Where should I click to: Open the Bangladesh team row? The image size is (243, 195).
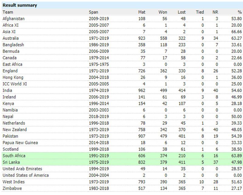point(13,45)
